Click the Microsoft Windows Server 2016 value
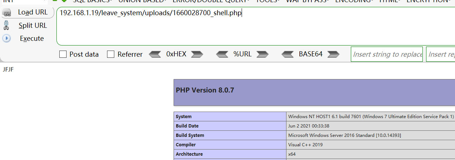The width and height of the screenshot is (455, 160). point(344,135)
